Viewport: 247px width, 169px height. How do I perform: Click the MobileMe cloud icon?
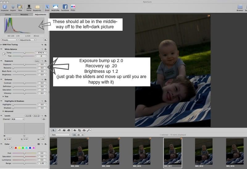tap(56, 6)
